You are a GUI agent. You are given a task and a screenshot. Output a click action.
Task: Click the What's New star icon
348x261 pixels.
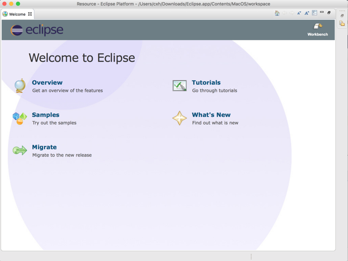click(180, 118)
